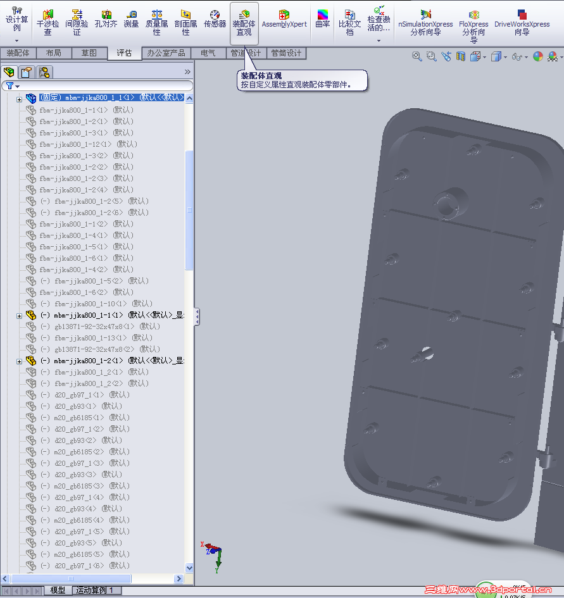The image size is (564, 598).
Task: Open Compare Documents (比较文档)
Action: 349,23
